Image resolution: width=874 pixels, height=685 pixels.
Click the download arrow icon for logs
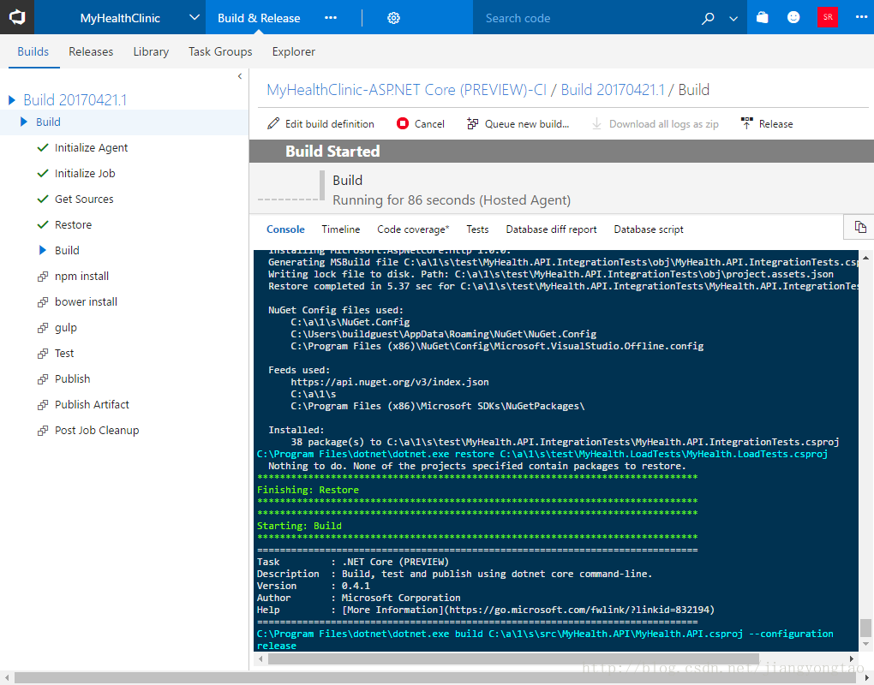click(596, 123)
